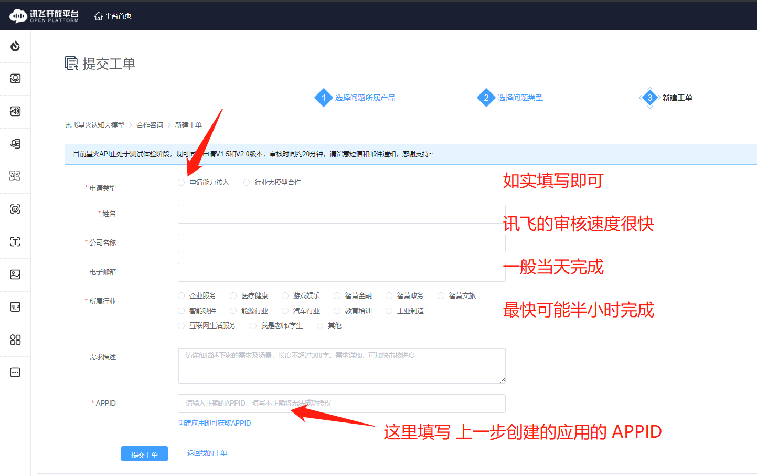757x476 pixels.
Task: Click 新建工单 breadcrumb item
Action: coord(188,125)
